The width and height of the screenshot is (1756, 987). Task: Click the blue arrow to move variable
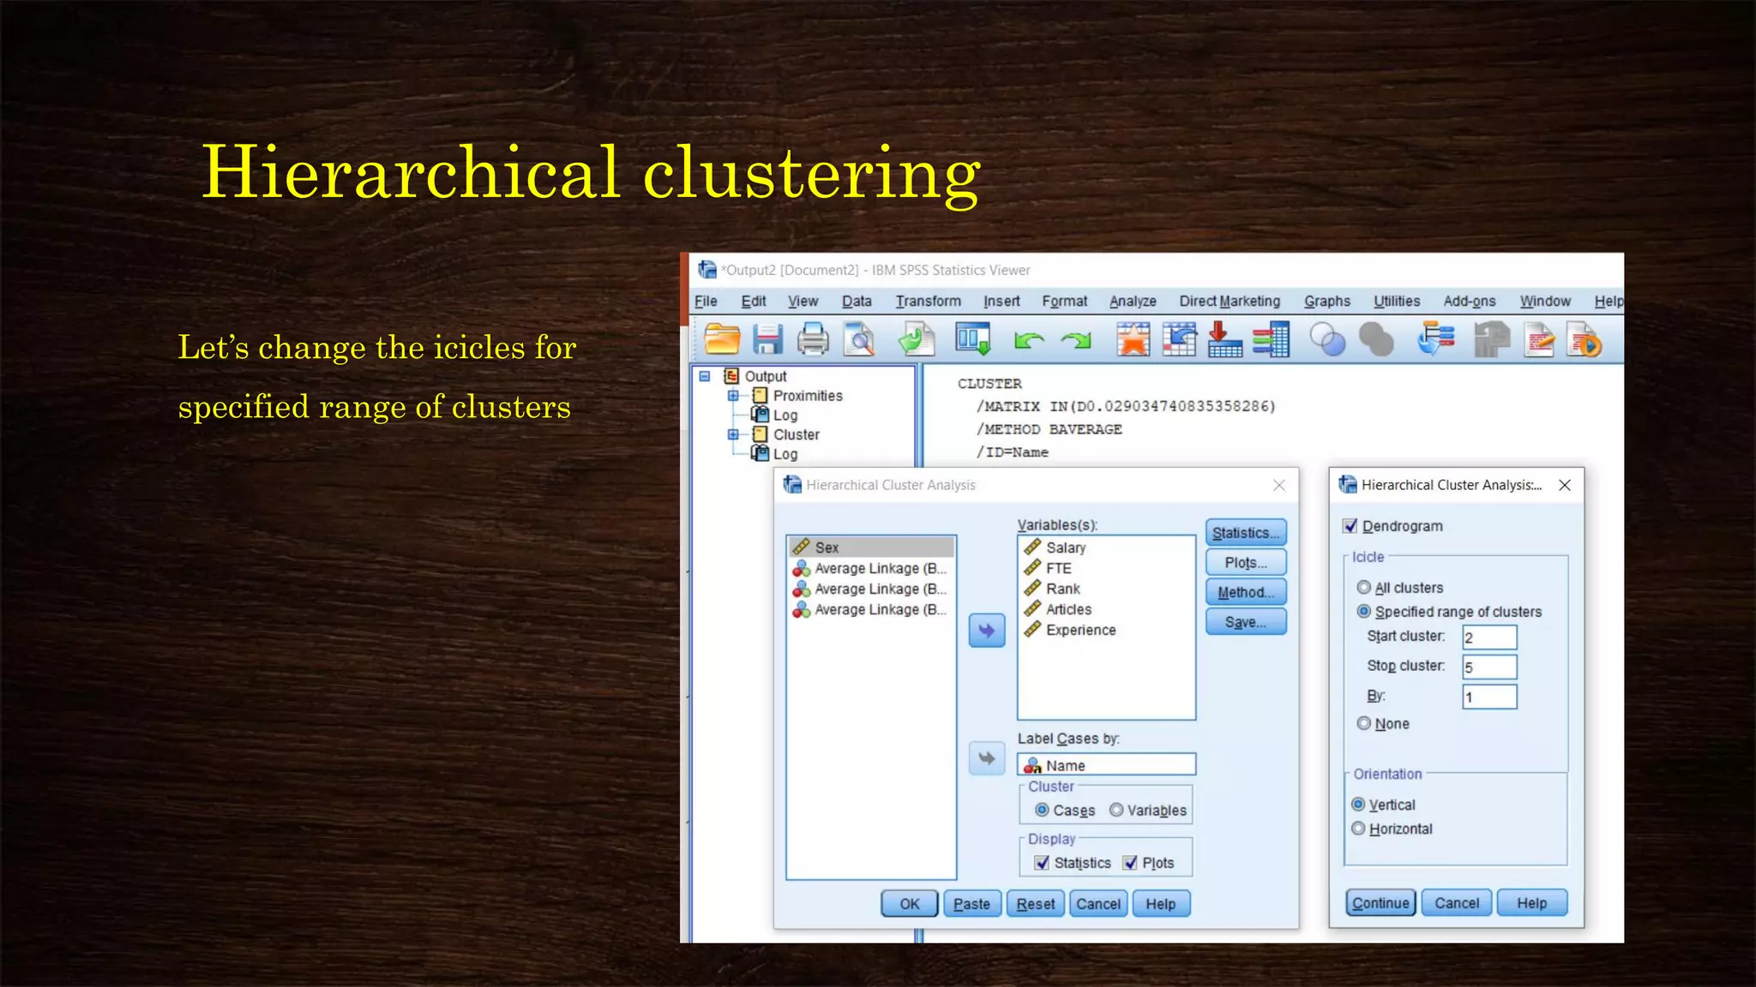pyautogui.click(x=987, y=631)
